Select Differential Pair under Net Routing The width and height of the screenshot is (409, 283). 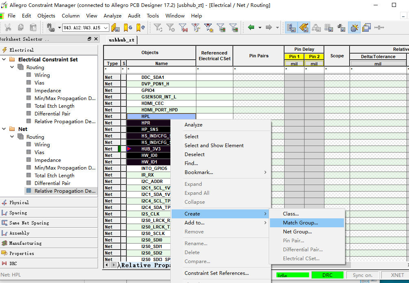pos(52,183)
